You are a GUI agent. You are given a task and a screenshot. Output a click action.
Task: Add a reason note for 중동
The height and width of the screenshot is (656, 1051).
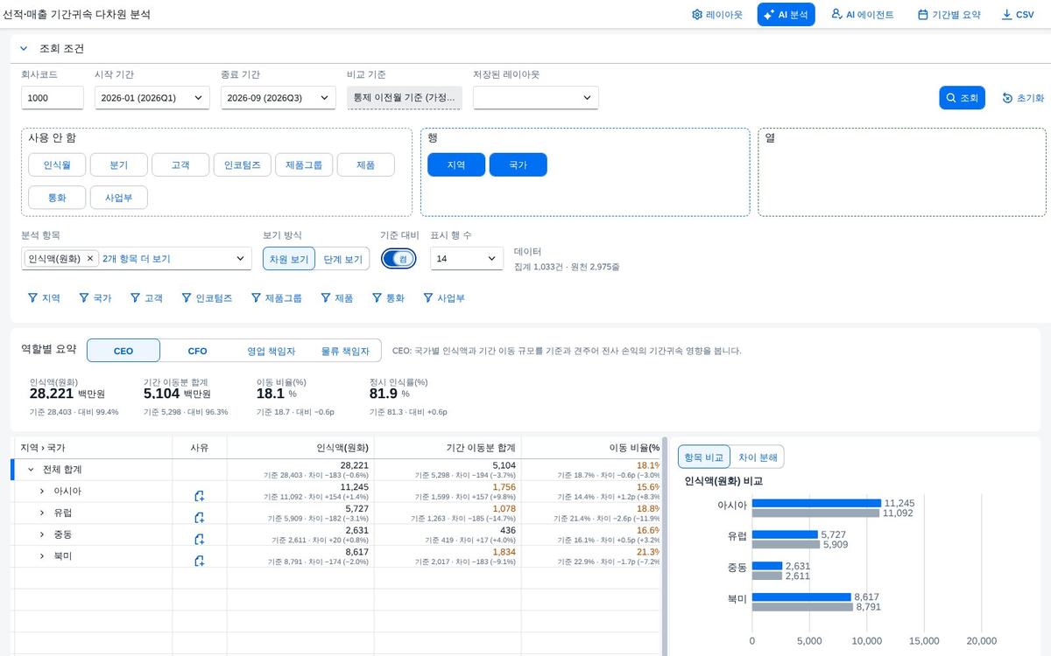pos(200,539)
